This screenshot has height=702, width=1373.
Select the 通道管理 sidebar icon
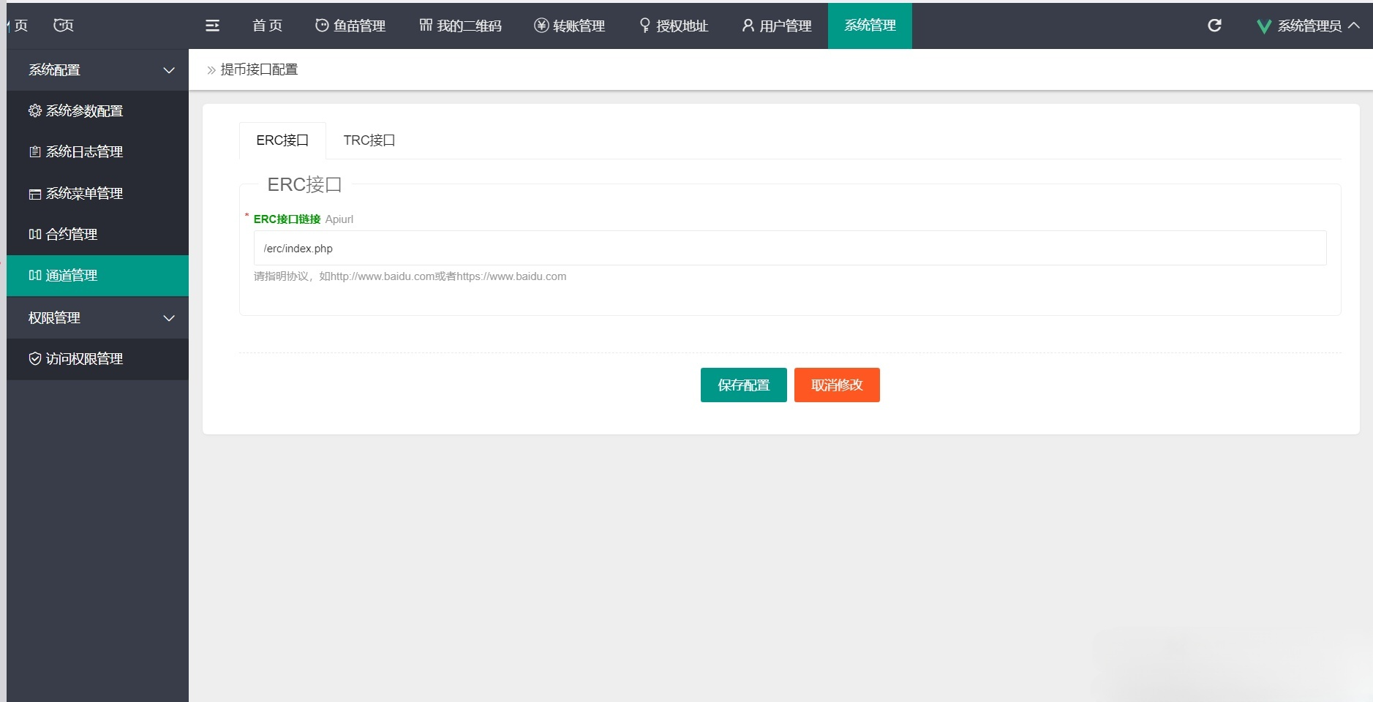pyautogui.click(x=34, y=276)
